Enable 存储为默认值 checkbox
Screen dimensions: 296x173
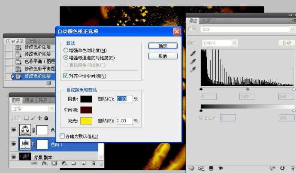coord(62,136)
